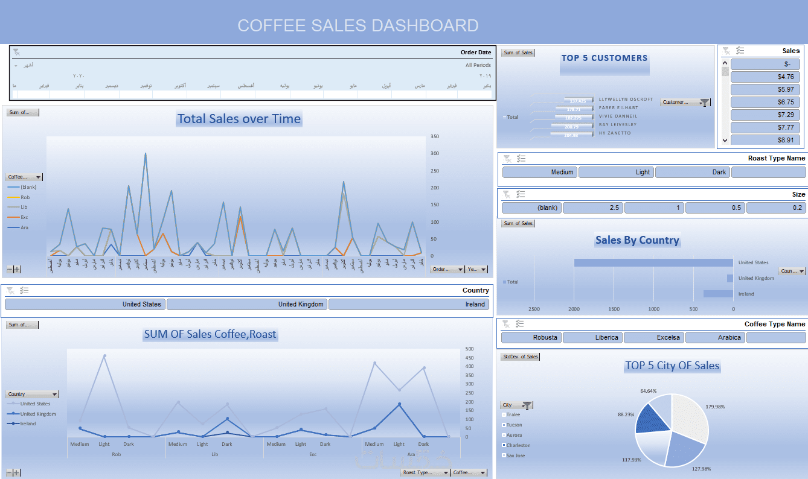The width and height of the screenshot is (808, 479).
Task: Select Medium in Roast Type slicer
Action: (x=540, y=172)
